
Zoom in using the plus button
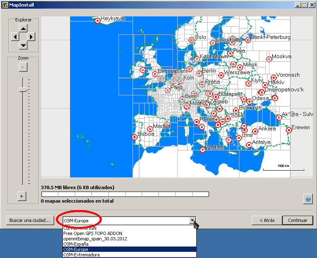pyautogui.click(x=22, y=196)
